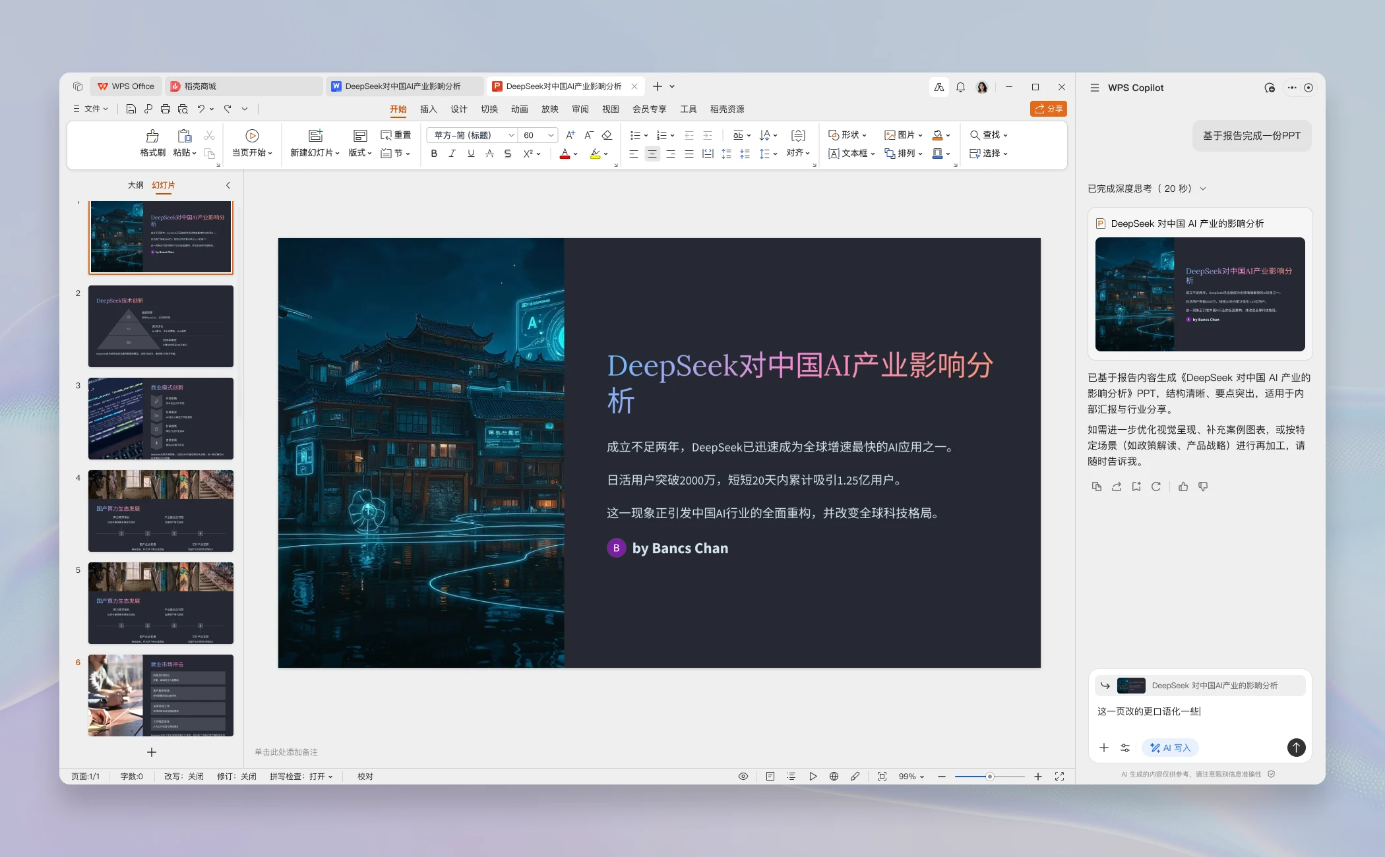Click the AI 写入 button
The height and width of the screenshot is (857, 1385).
tap(1171, 748)
